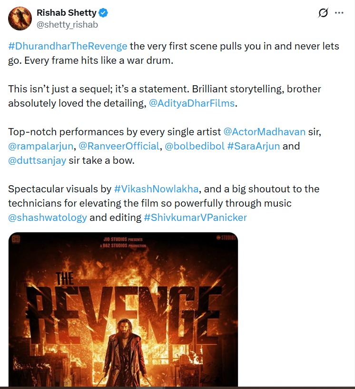Open the #DhurandharTheRevenge hashtag

pos(68,46)
